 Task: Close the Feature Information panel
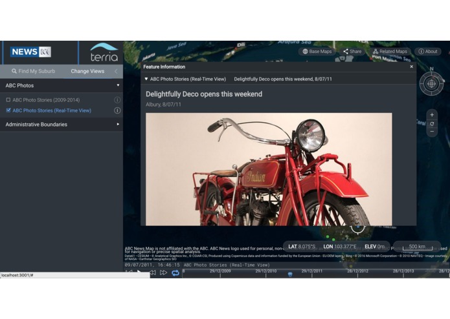tap(411, 67)
